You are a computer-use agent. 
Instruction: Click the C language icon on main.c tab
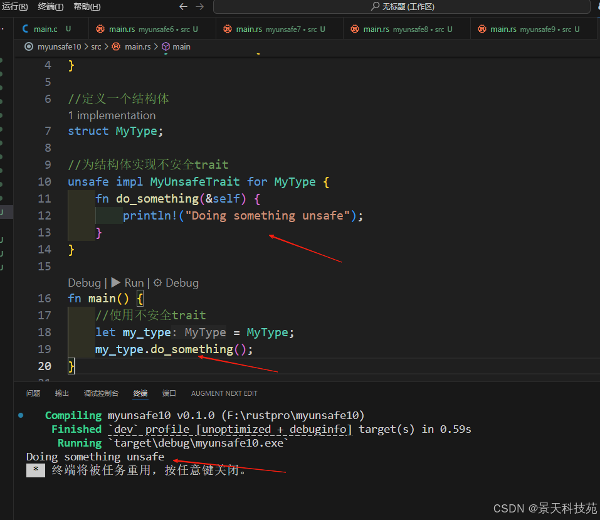25,28
